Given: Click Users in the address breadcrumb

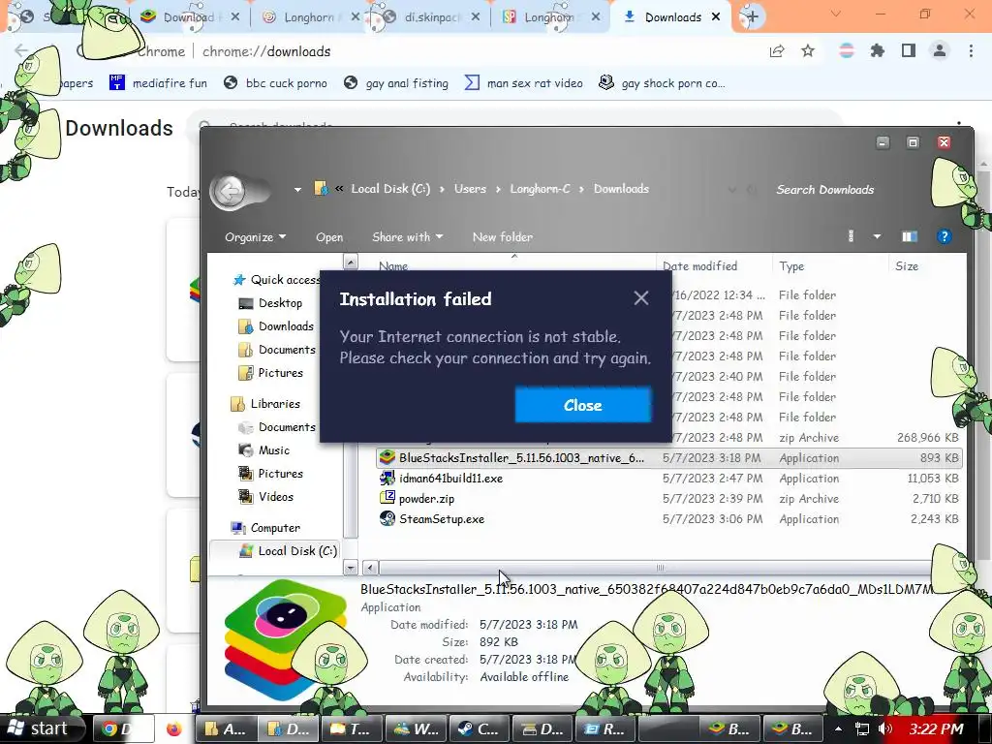Looking at the screenshot, I should click(470, 189).
